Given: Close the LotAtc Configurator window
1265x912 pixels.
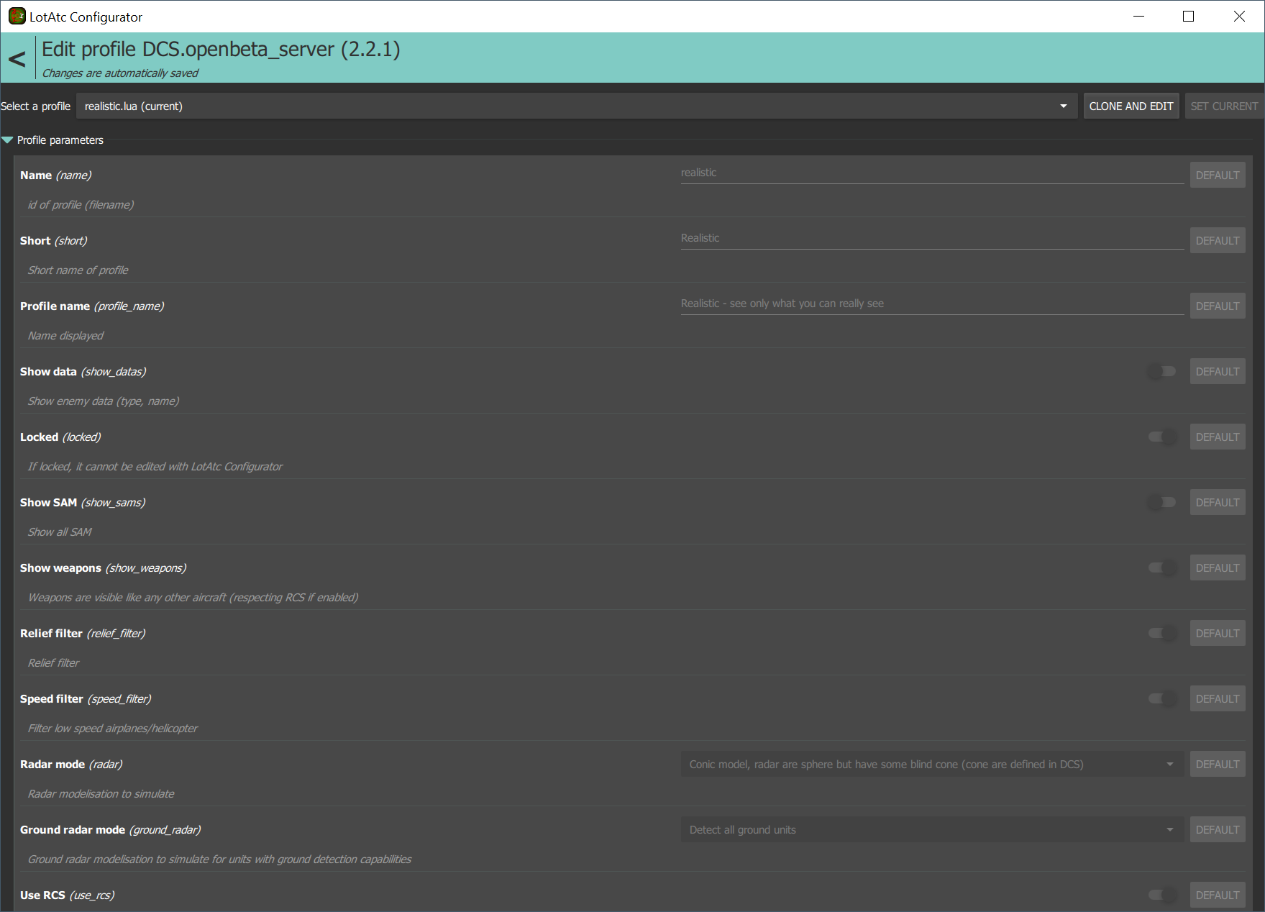Looking at the screenshot, I should coord(1239,16).
